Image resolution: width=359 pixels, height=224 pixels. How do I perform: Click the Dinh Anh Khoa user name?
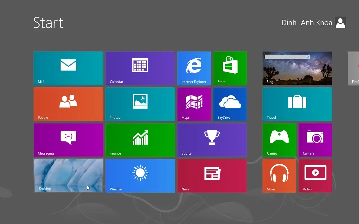click(x=307, y=23)
